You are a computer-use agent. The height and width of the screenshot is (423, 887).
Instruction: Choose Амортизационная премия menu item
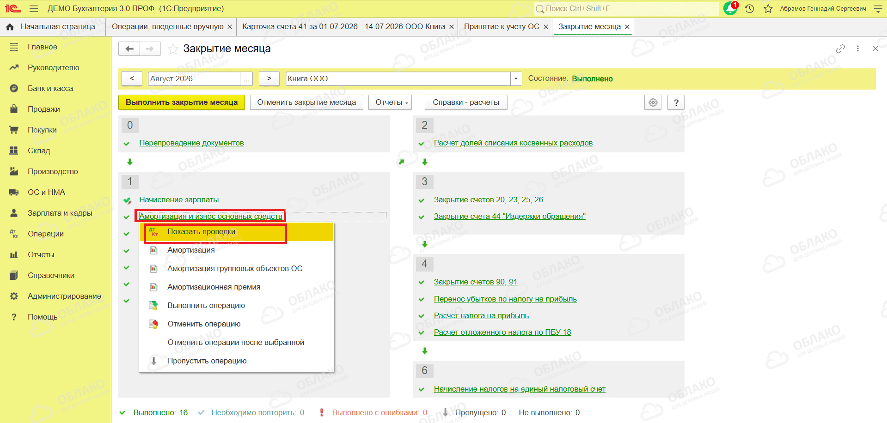click(x=236, y=287)
